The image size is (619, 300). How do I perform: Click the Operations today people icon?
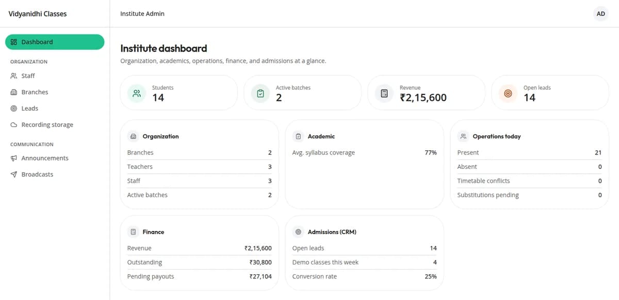[x=463, y=136]
